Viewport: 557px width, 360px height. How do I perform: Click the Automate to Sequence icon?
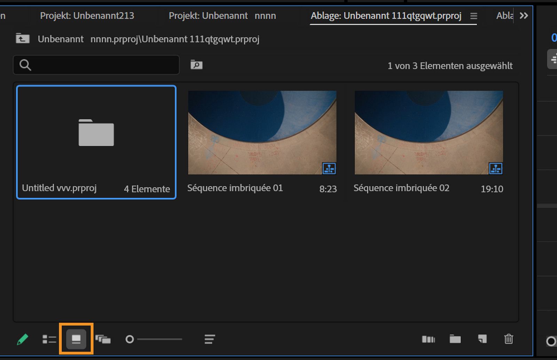tap(429, 339)
